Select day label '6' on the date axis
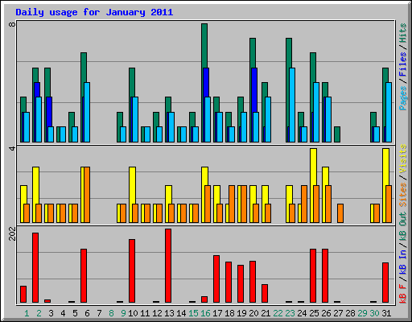Screen dimensions: 412x322 pyautogui.click(x=87, y=313)
